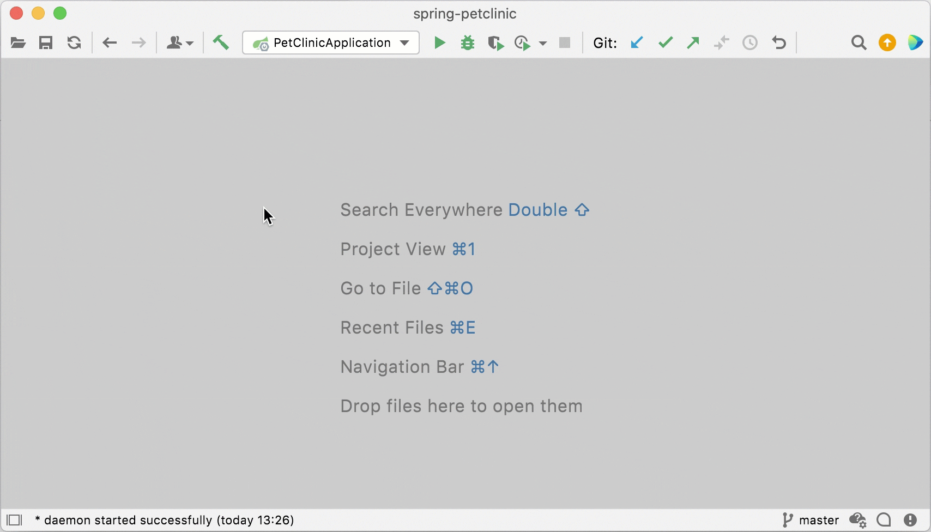Image resolution: width=931 pixels, height=532 pixels.
Task: Commit changes with the green checkmark
Action: [x=666, y=43]
